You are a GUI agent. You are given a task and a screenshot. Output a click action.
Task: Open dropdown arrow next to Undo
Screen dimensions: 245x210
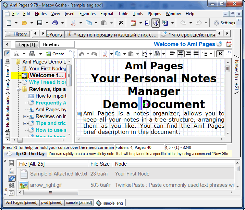coord(88,54)
